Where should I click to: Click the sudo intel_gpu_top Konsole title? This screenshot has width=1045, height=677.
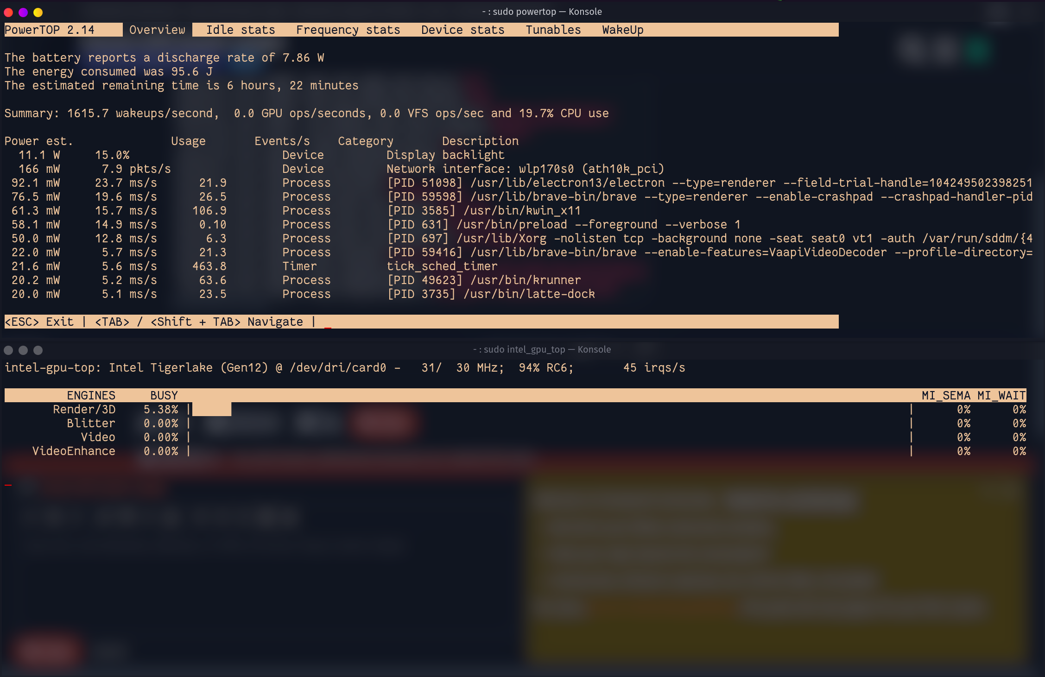coord(541,350)
